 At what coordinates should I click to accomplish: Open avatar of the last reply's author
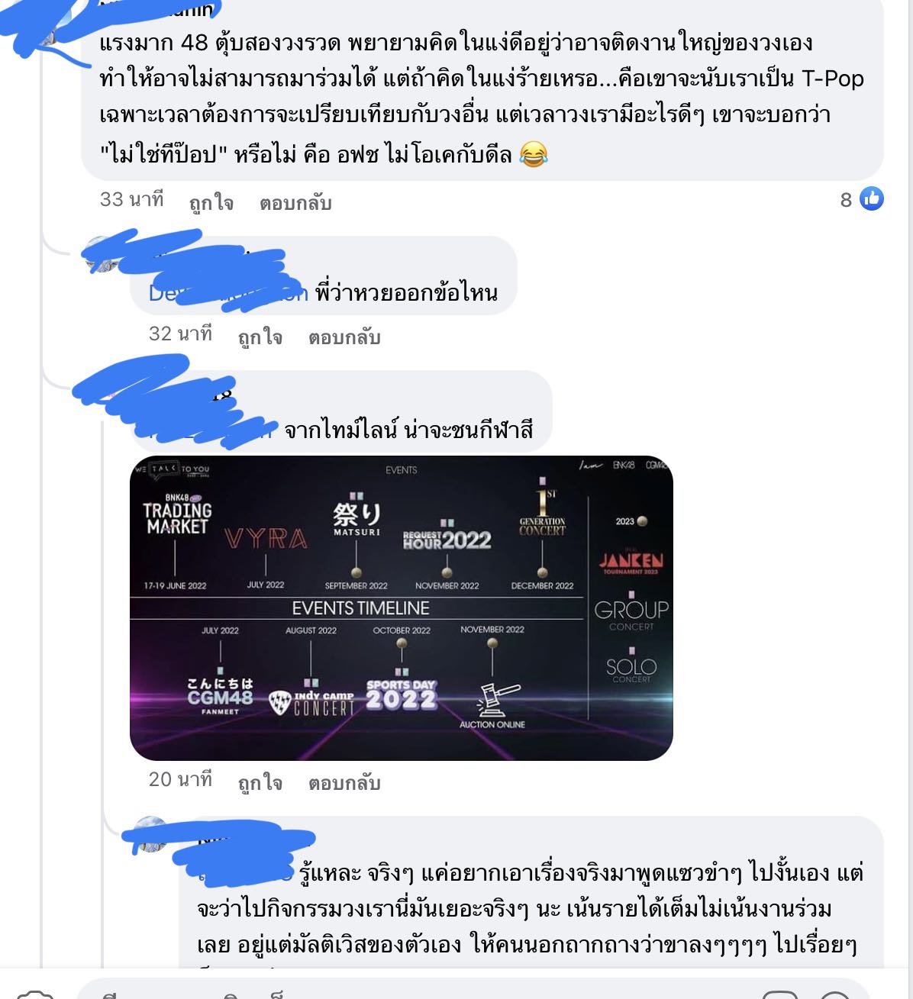point(150,834)
